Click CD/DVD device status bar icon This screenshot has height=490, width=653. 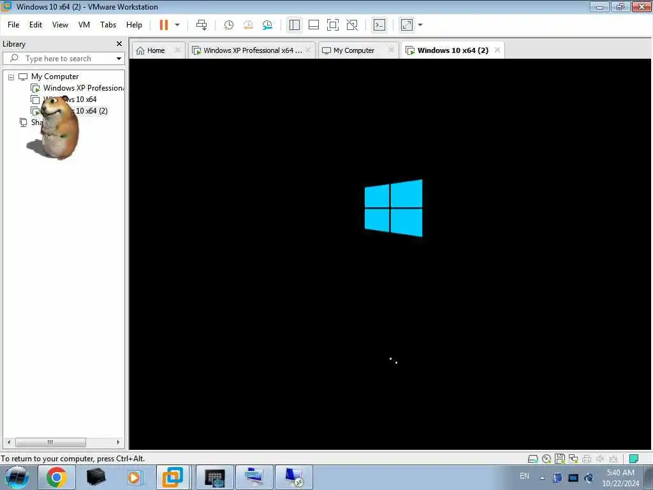(x=547, y=459)
